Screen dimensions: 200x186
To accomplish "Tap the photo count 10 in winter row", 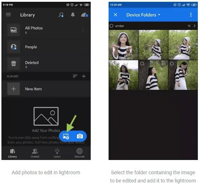I will point(189,26).
